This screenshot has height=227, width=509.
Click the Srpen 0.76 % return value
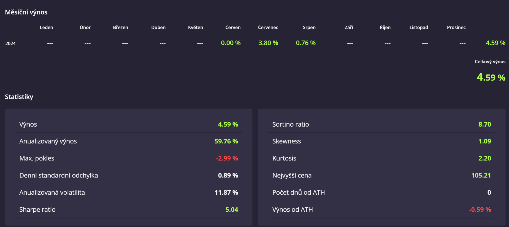click(306, 43)
